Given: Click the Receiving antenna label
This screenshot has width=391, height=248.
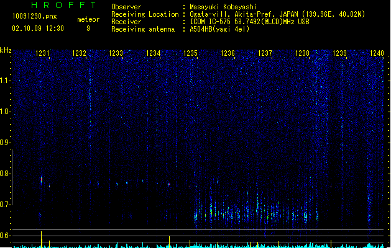Looking at the screenshot, I should (143, 29).
